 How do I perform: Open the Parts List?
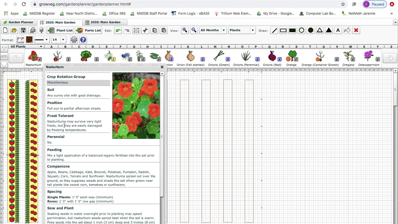point(89,30)
